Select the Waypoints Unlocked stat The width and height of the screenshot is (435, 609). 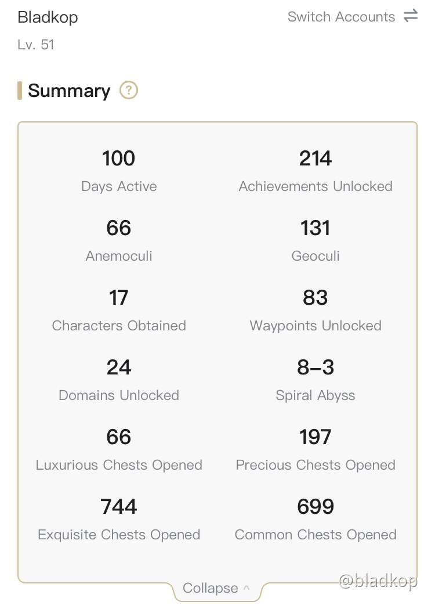pyautogui.click(x=316, y=309)
